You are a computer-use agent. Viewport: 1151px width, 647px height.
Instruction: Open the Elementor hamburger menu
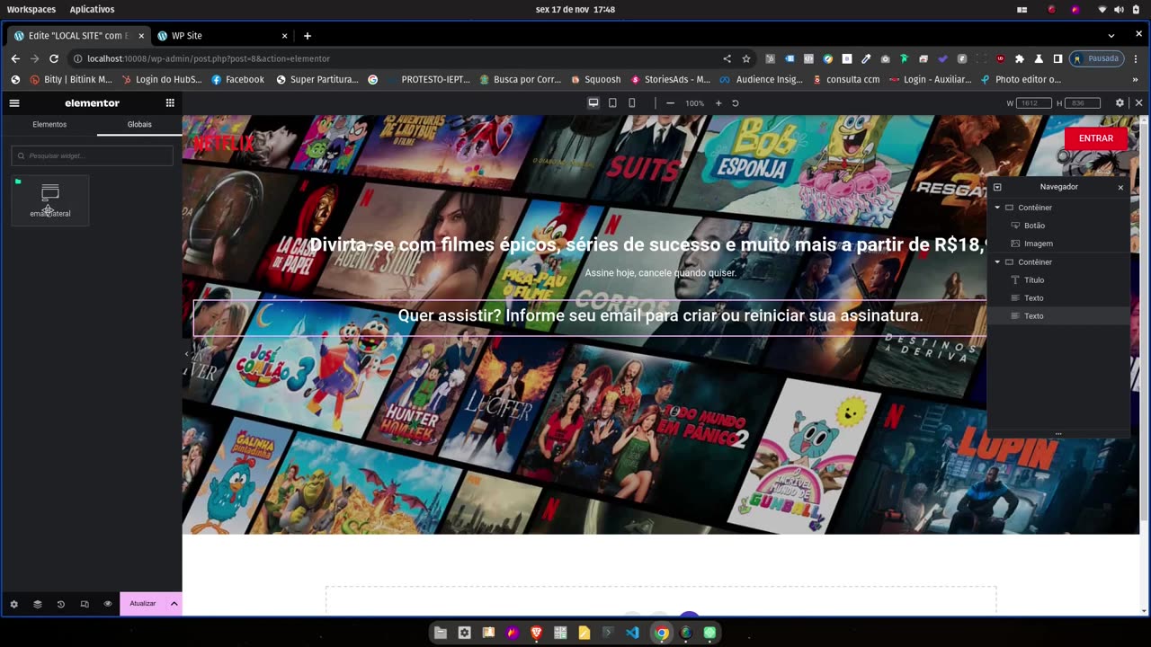click(14, 102)
